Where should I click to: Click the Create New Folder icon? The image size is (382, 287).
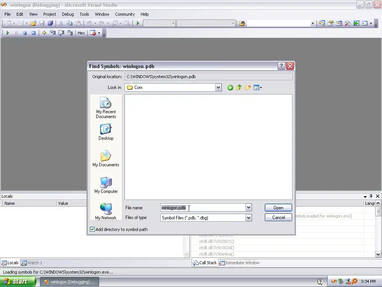coord(248,87)
